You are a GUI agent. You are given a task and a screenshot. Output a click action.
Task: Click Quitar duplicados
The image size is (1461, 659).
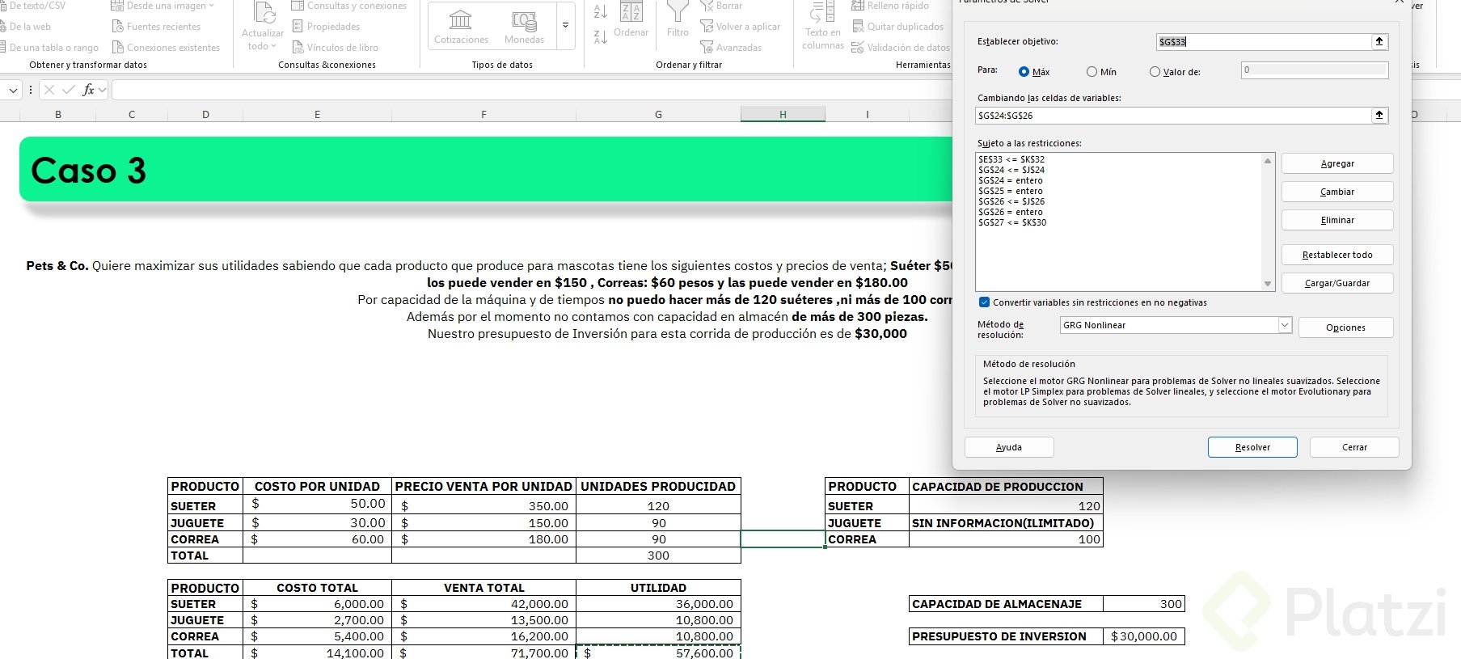897,27
